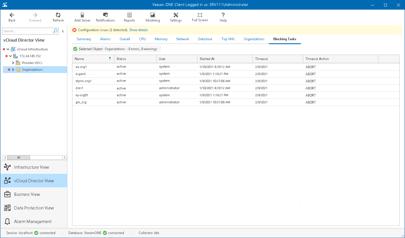Click the 172.24.145.152 server icon
Viewport: 405px width, 238px height.
16,56
